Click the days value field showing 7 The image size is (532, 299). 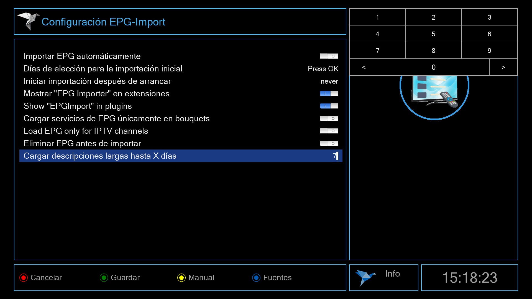click(334, 156)
